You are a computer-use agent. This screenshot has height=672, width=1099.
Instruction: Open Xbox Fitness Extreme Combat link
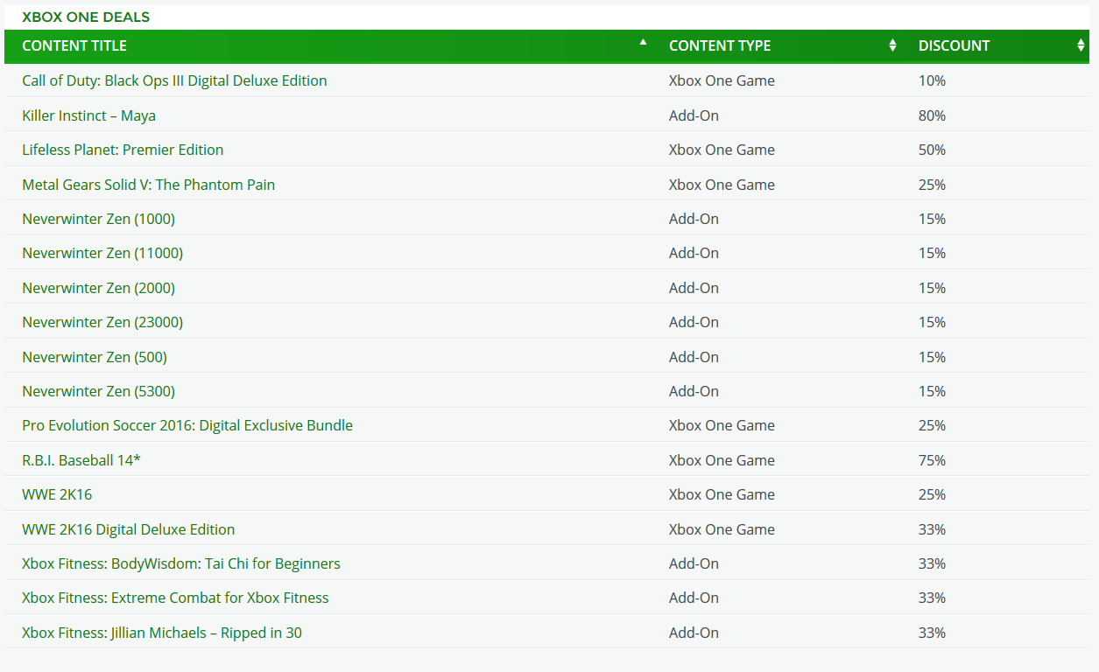point(175,598)
